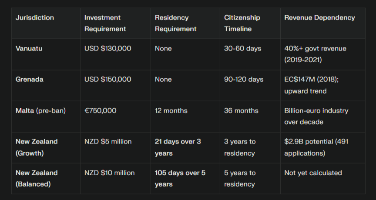Select the Vanuatu row label
Screen dimensions: 376x200
[x=29, y=49]
